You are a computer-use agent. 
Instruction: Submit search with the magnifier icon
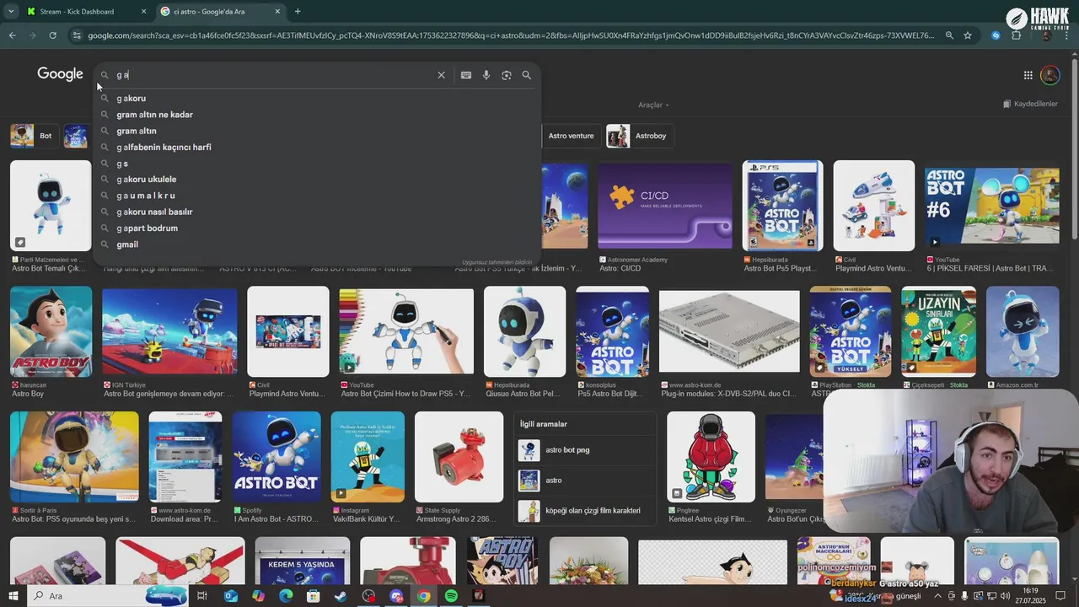point(527,75)
